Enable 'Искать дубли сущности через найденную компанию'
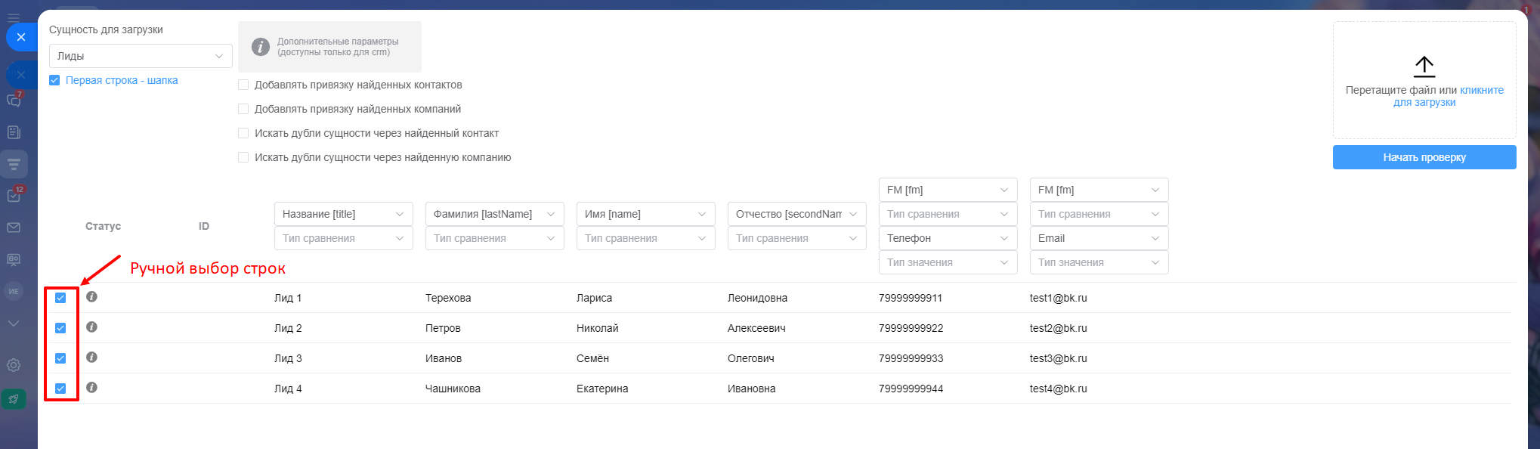The image size is (1540, 449). pos(243,157)
